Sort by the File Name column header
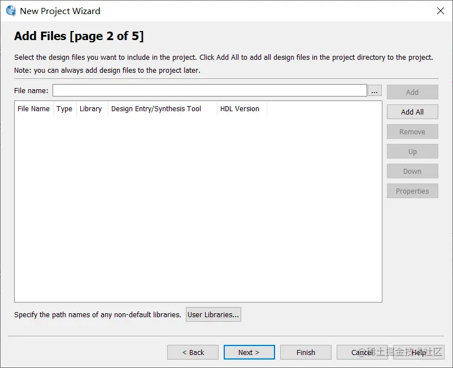The image size is (453, 368). [x=34, y=109]
